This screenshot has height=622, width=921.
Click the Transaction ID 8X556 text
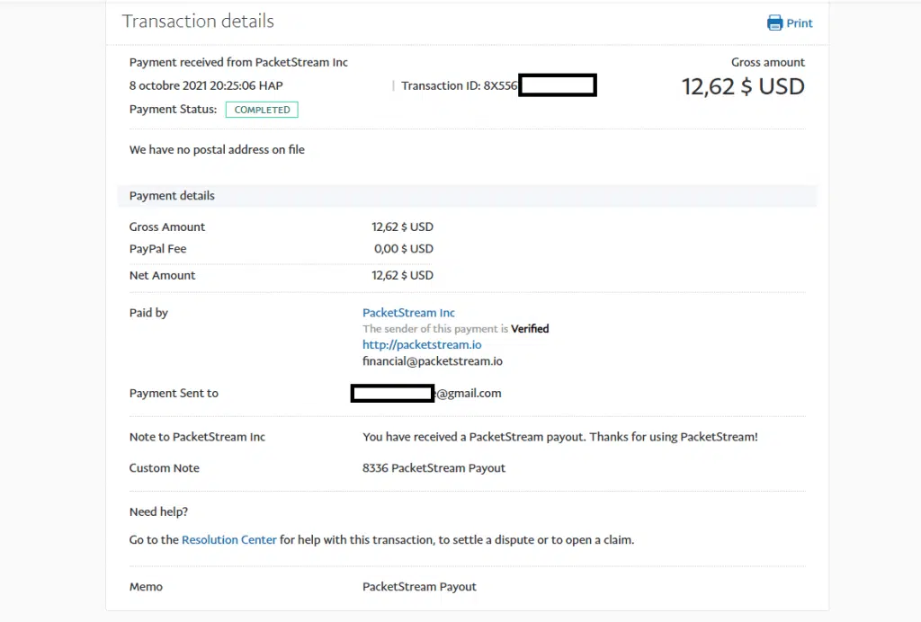tap(460, 85)
